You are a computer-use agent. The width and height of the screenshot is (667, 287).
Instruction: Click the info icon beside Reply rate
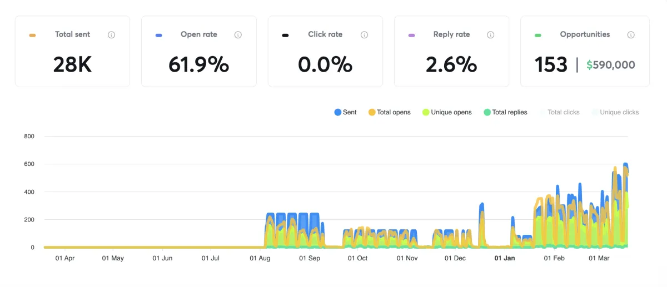(490, 35)
